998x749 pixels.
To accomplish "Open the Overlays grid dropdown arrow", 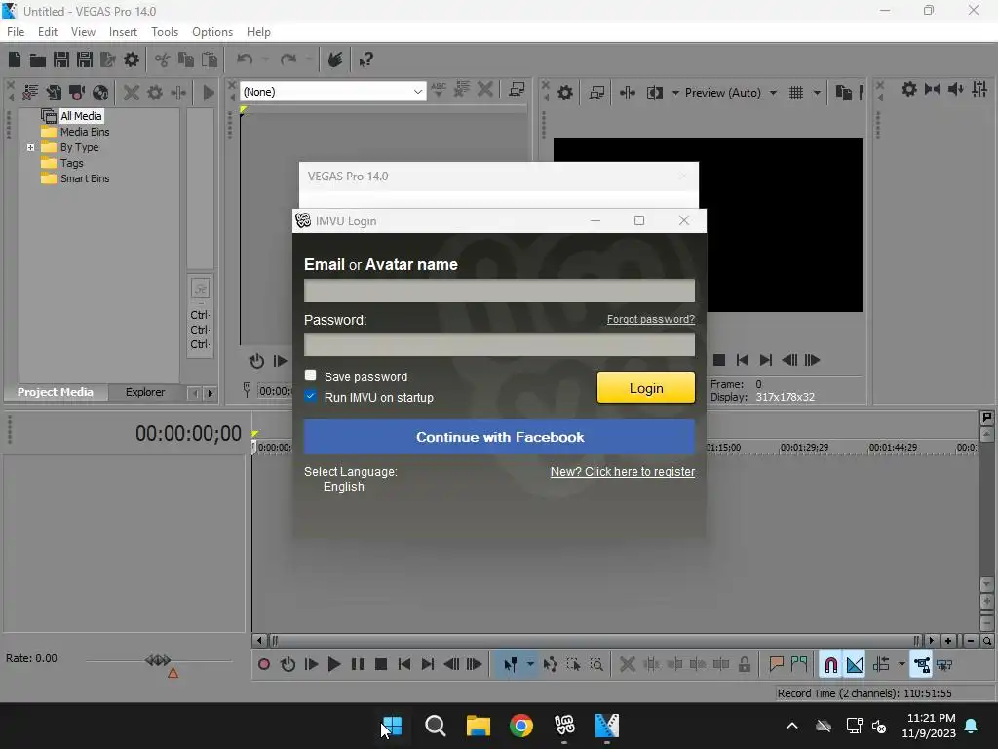I will (x=817, y=93).
